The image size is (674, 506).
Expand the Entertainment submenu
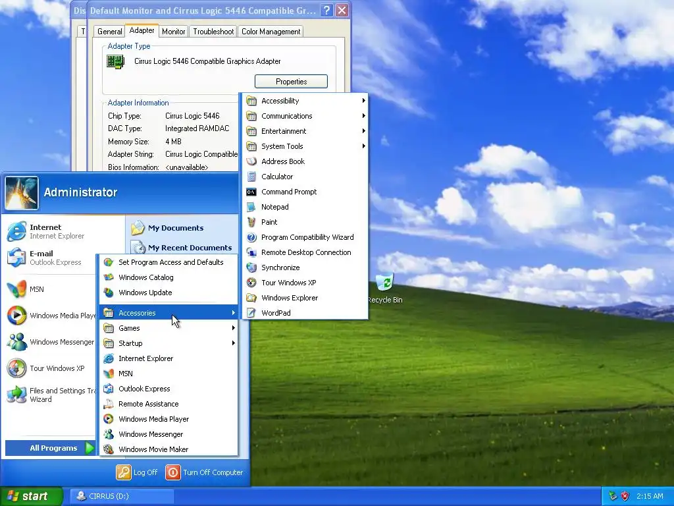[305, 131]
